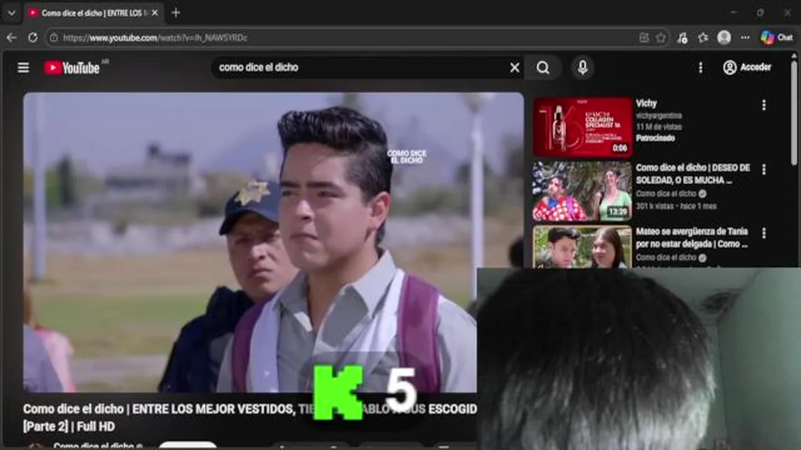The width and height of the screenshot is (801, 450).
Task: Clear the YouTube search box text
Action: pyautogui.click(x=514, y=67)
